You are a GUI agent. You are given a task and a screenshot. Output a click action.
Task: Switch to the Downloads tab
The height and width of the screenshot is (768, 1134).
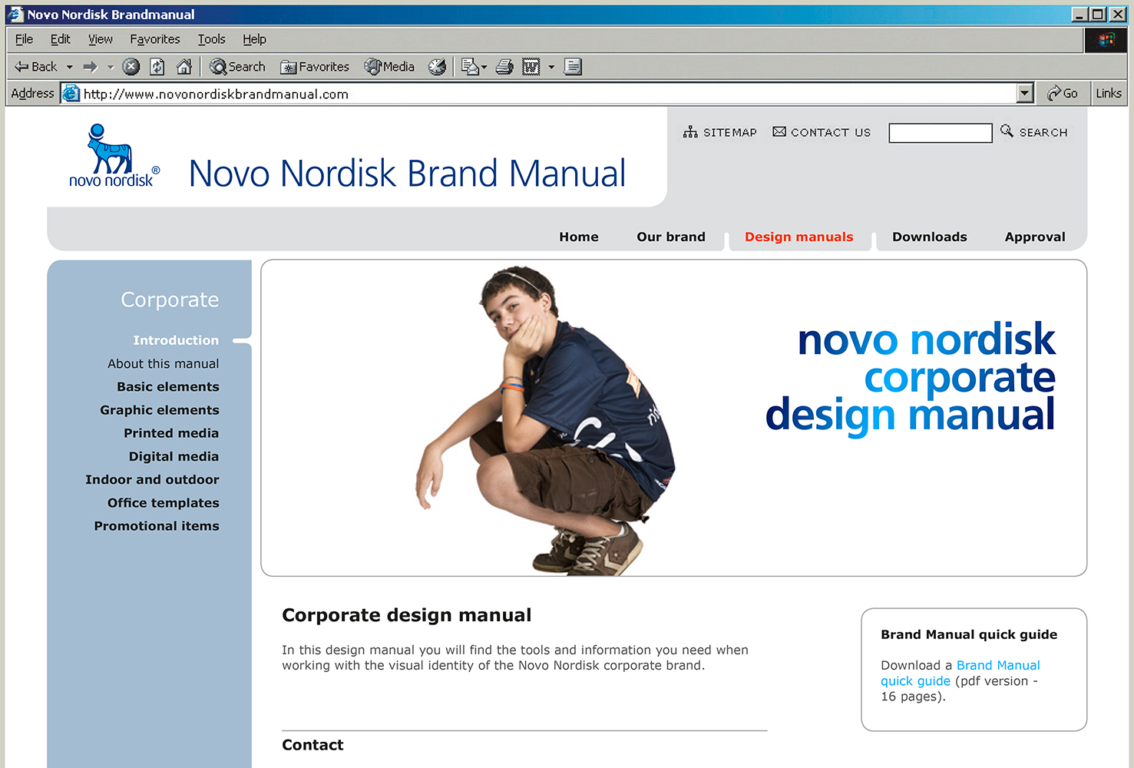[x=929, y=237]
